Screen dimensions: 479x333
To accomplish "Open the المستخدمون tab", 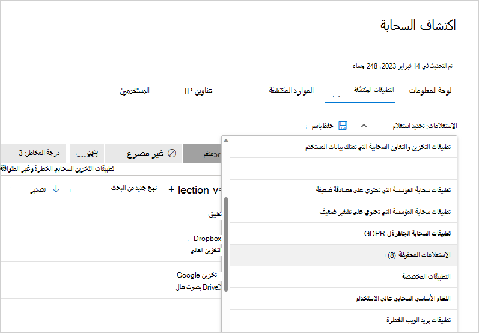I will tap(135, 90).
